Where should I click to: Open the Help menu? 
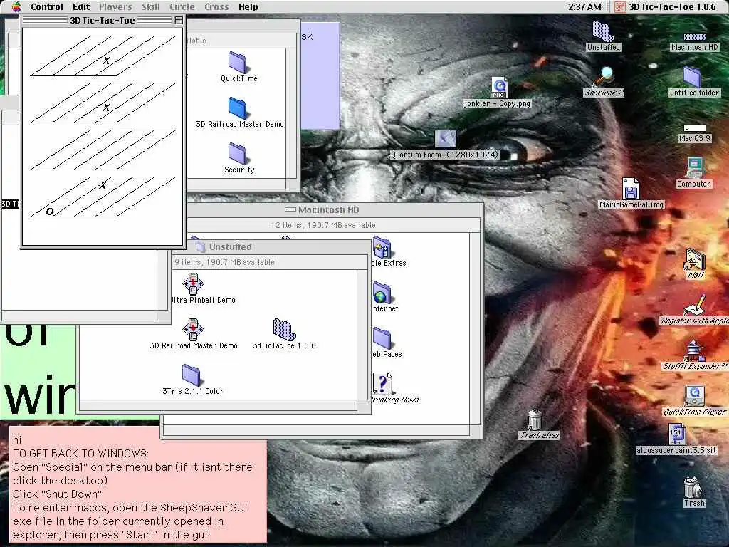(248, 7)
